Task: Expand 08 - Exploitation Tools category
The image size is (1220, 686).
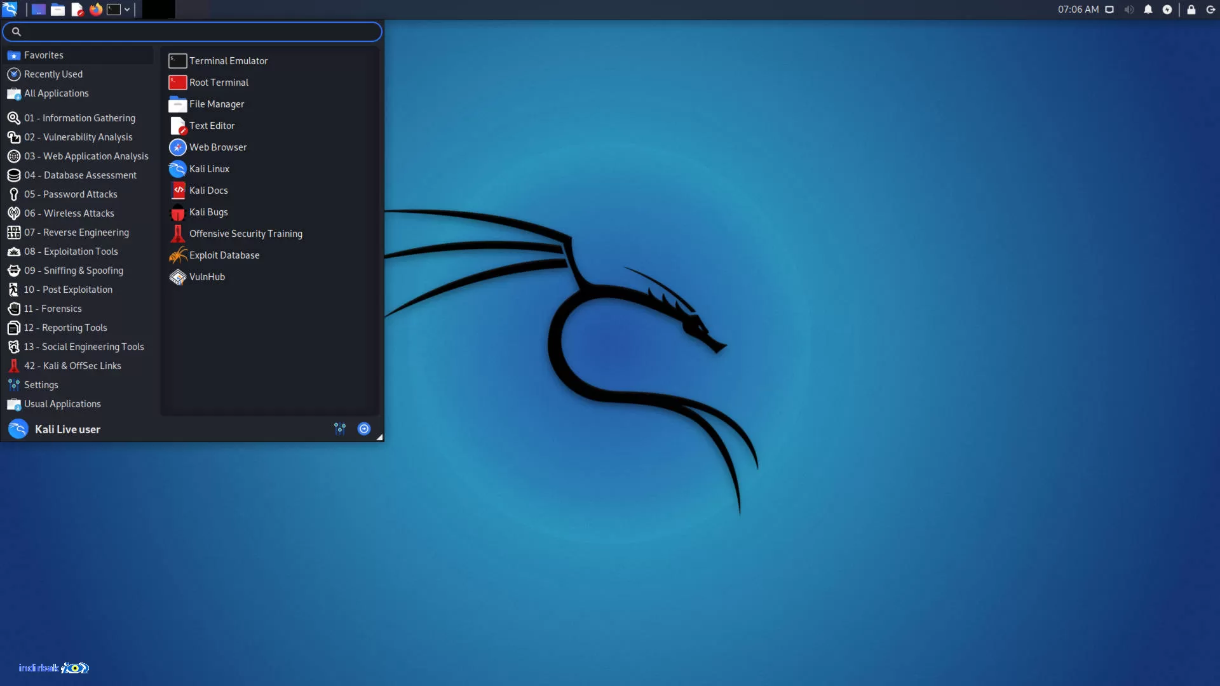Action: coord(71,250)
